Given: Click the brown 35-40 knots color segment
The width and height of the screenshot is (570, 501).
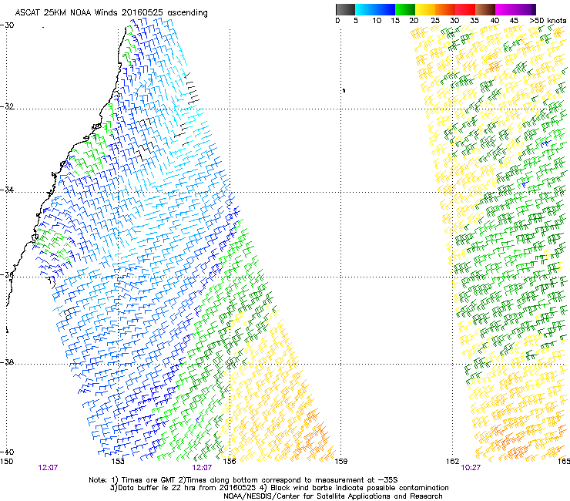Looking at the screenshot, I should click(x=485, y=9).
